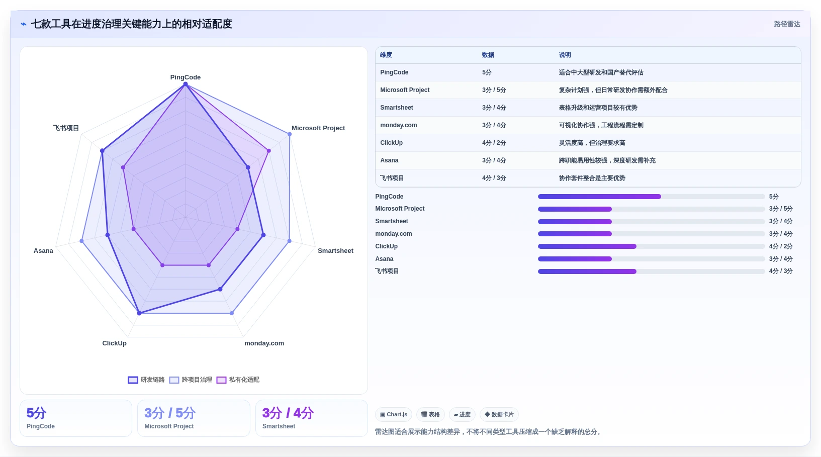
Task: Click the Smartsheet progress bar
Action: pyautogui.click(x=651, y=222)
